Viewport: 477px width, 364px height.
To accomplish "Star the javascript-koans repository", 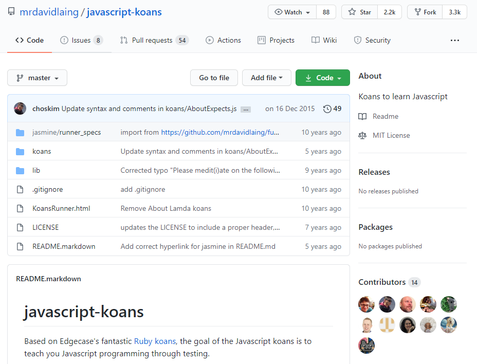I will (x=360, y=12).
